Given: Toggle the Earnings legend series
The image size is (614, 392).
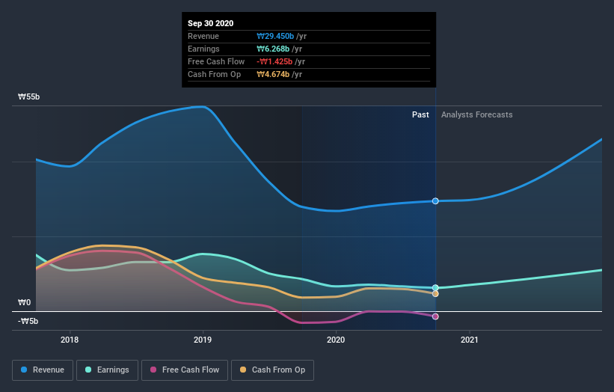Looking at the screenshot, I should 107,370.
